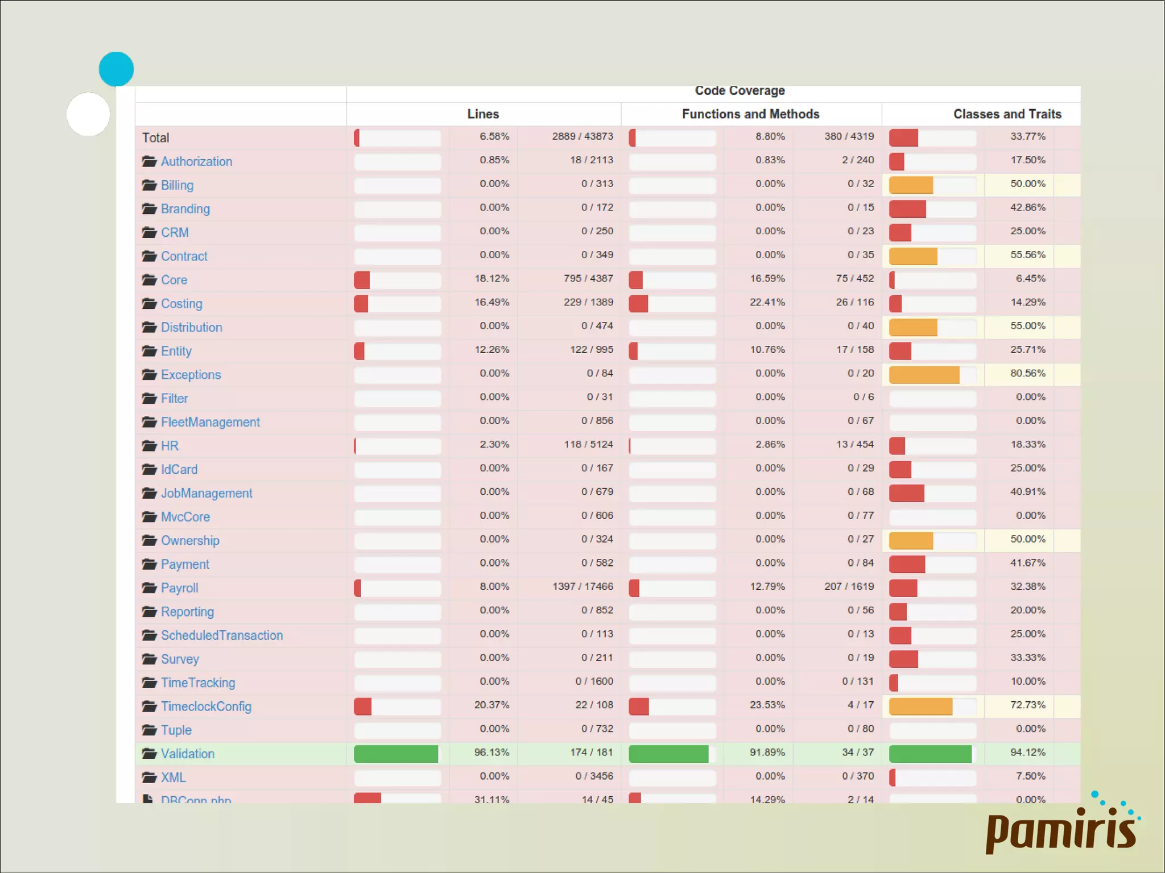Open the Exceptions directory link
Viewport: 1165px width, 873px height.
coord(191,375)
